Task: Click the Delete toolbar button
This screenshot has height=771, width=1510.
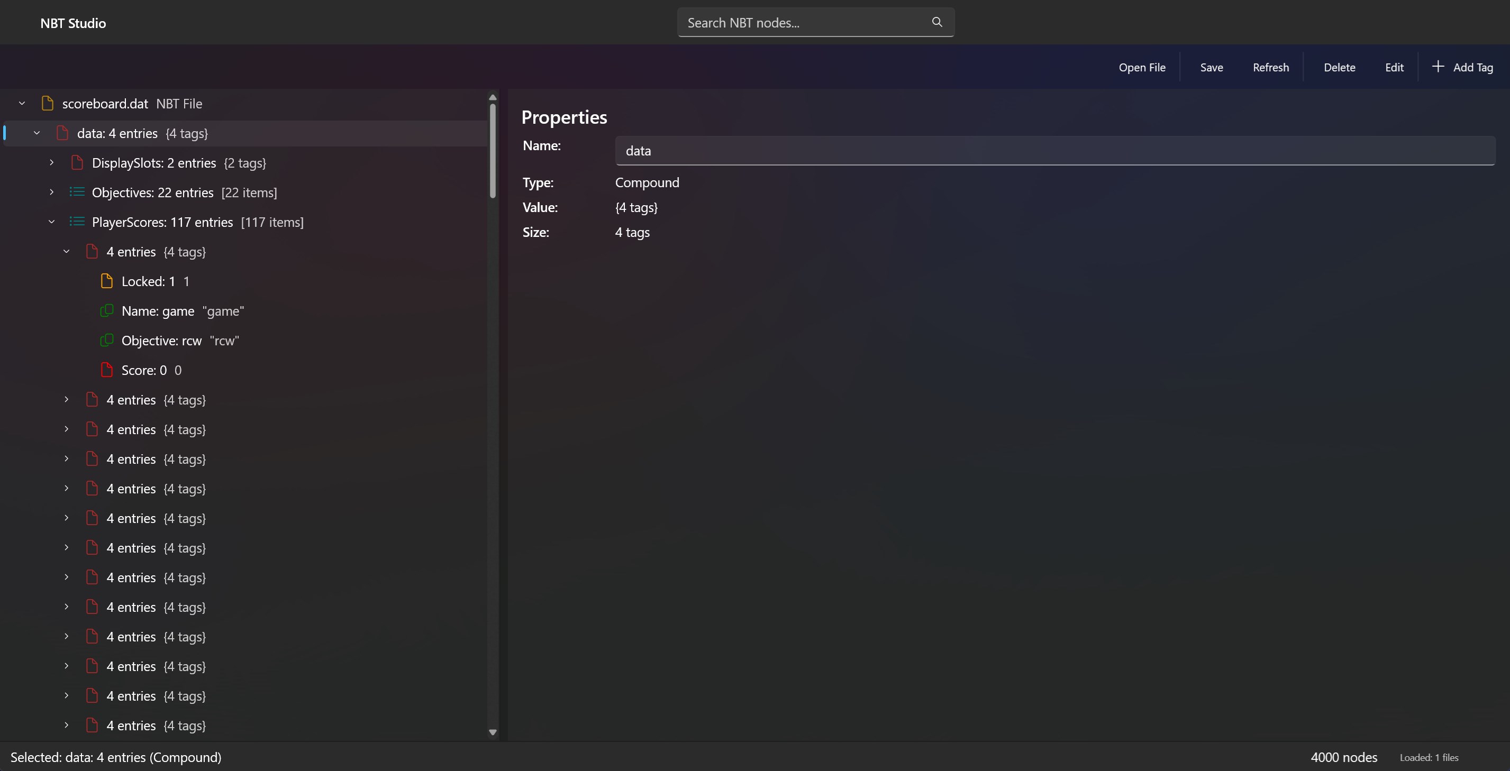Action: [1339, 67]
